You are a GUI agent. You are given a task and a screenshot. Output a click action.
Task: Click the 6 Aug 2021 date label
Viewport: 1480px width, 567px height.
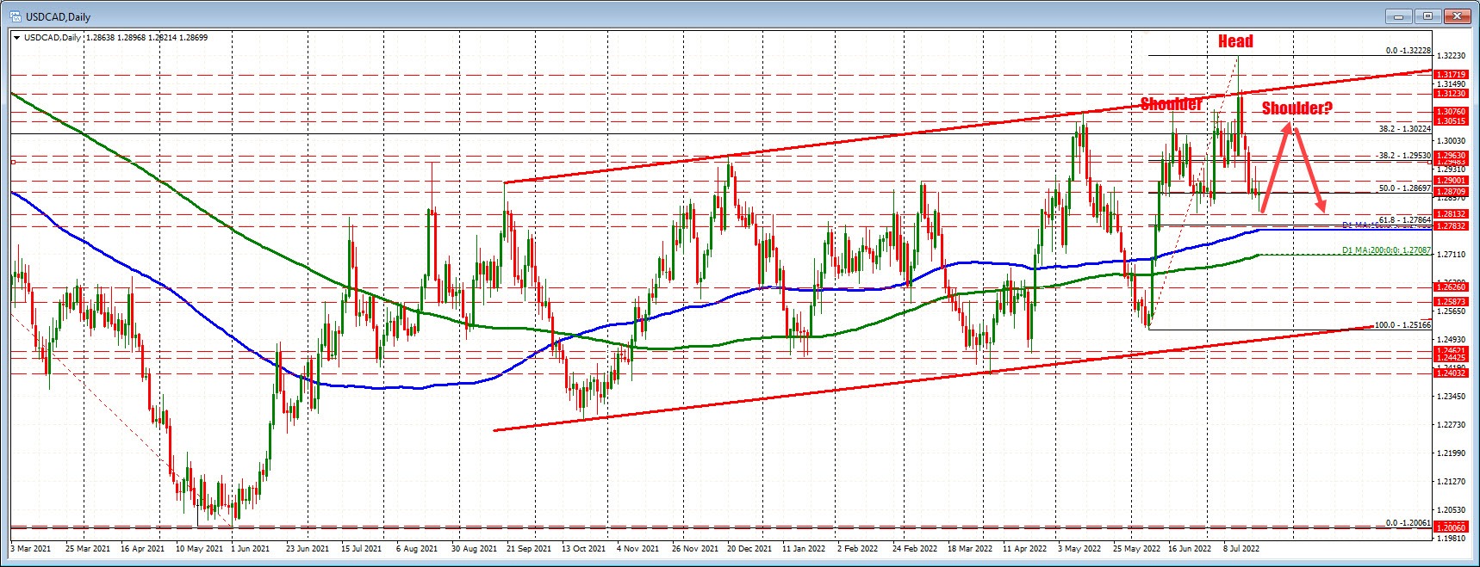click(417, 548)
